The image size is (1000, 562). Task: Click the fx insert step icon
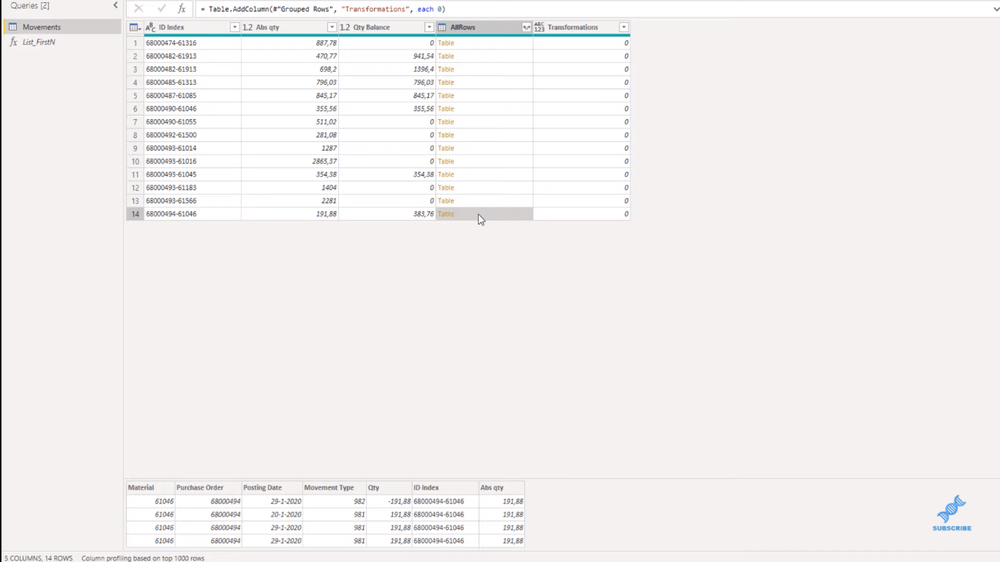click(x=182, y=9)
